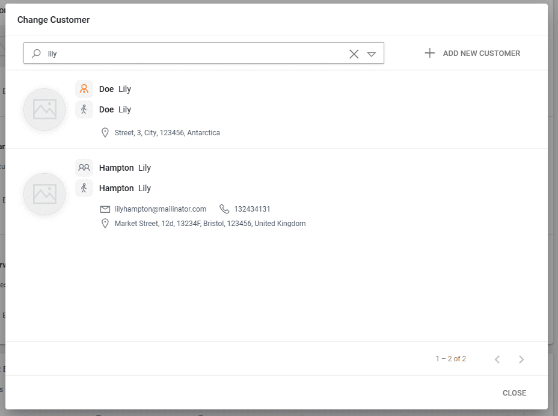Select the Doe Lily avatar placeholder
Viewport: 558px width, 416px height.
[x=44, y=109]
